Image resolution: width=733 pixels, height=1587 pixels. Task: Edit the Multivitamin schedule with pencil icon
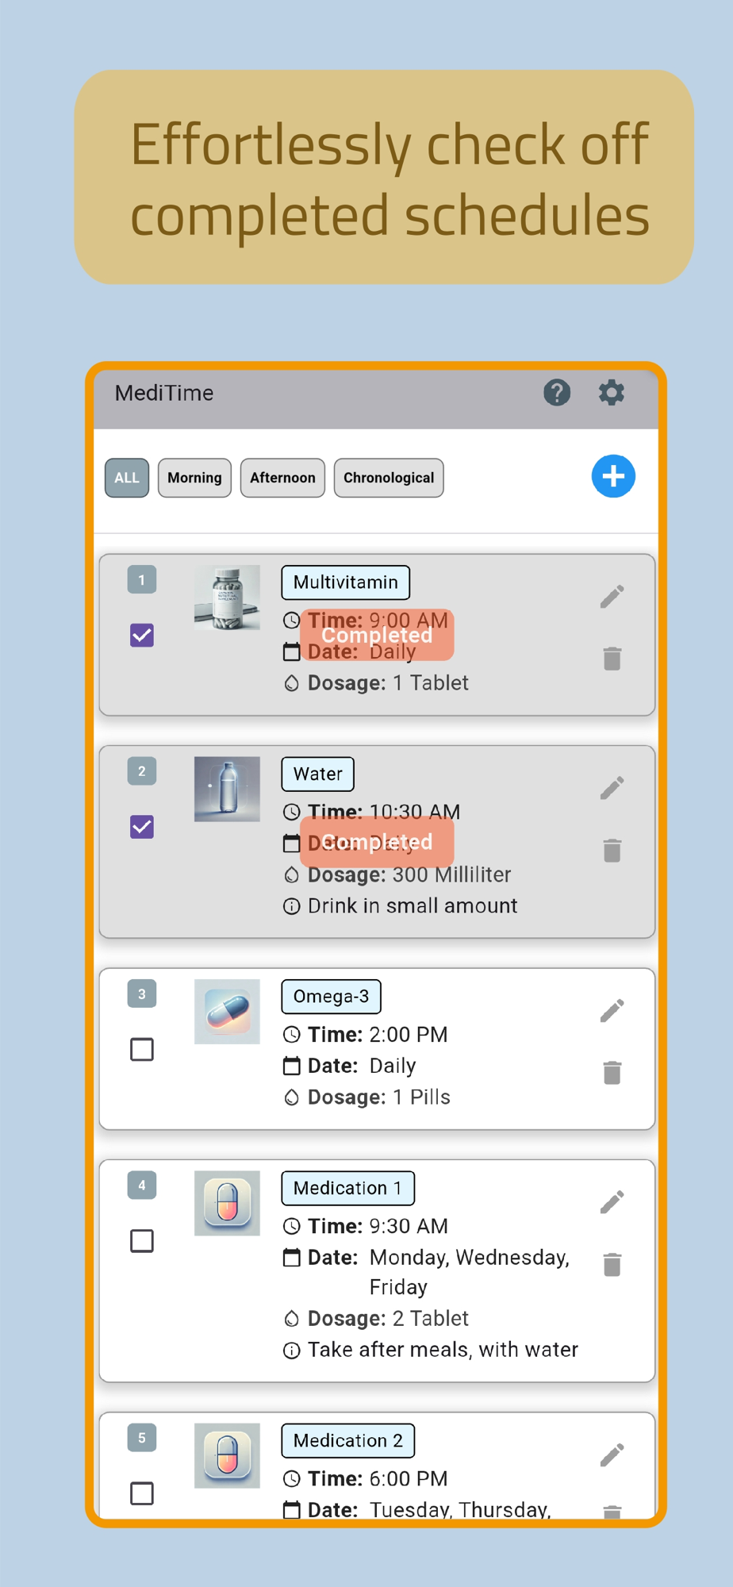pos(612,597)
